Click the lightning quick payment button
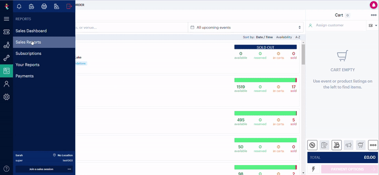379x175 pixels. (313, 169)
